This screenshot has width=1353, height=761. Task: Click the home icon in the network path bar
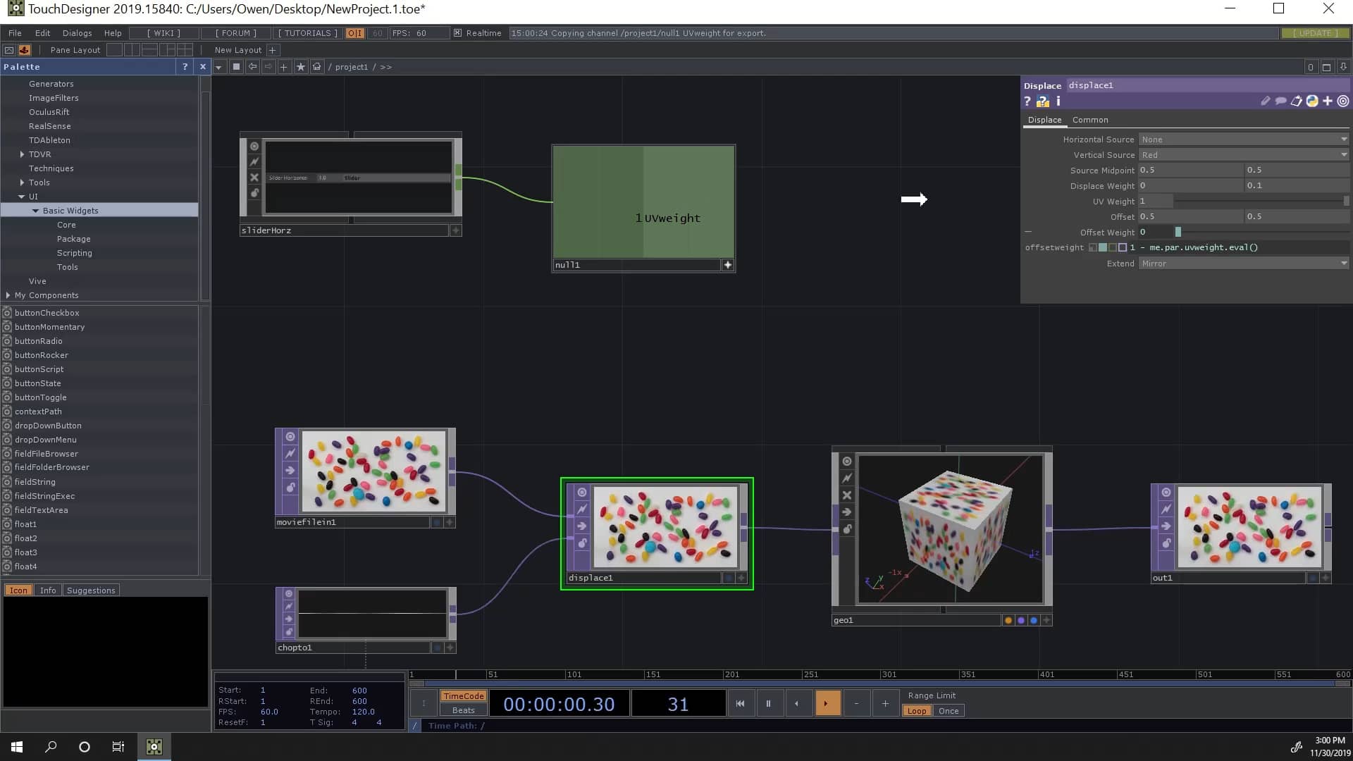tap(318, 66)
